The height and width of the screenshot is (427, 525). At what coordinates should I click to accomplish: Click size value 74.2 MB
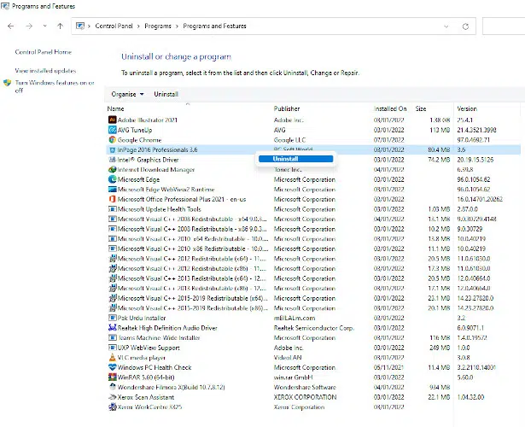[439, 160]
